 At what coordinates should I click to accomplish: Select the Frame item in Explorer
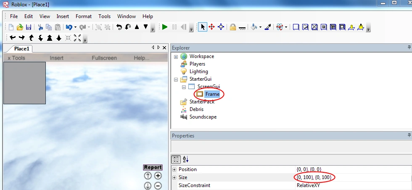[x=212, y=94]
